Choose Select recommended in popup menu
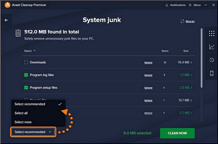 [x=38, y=104]
